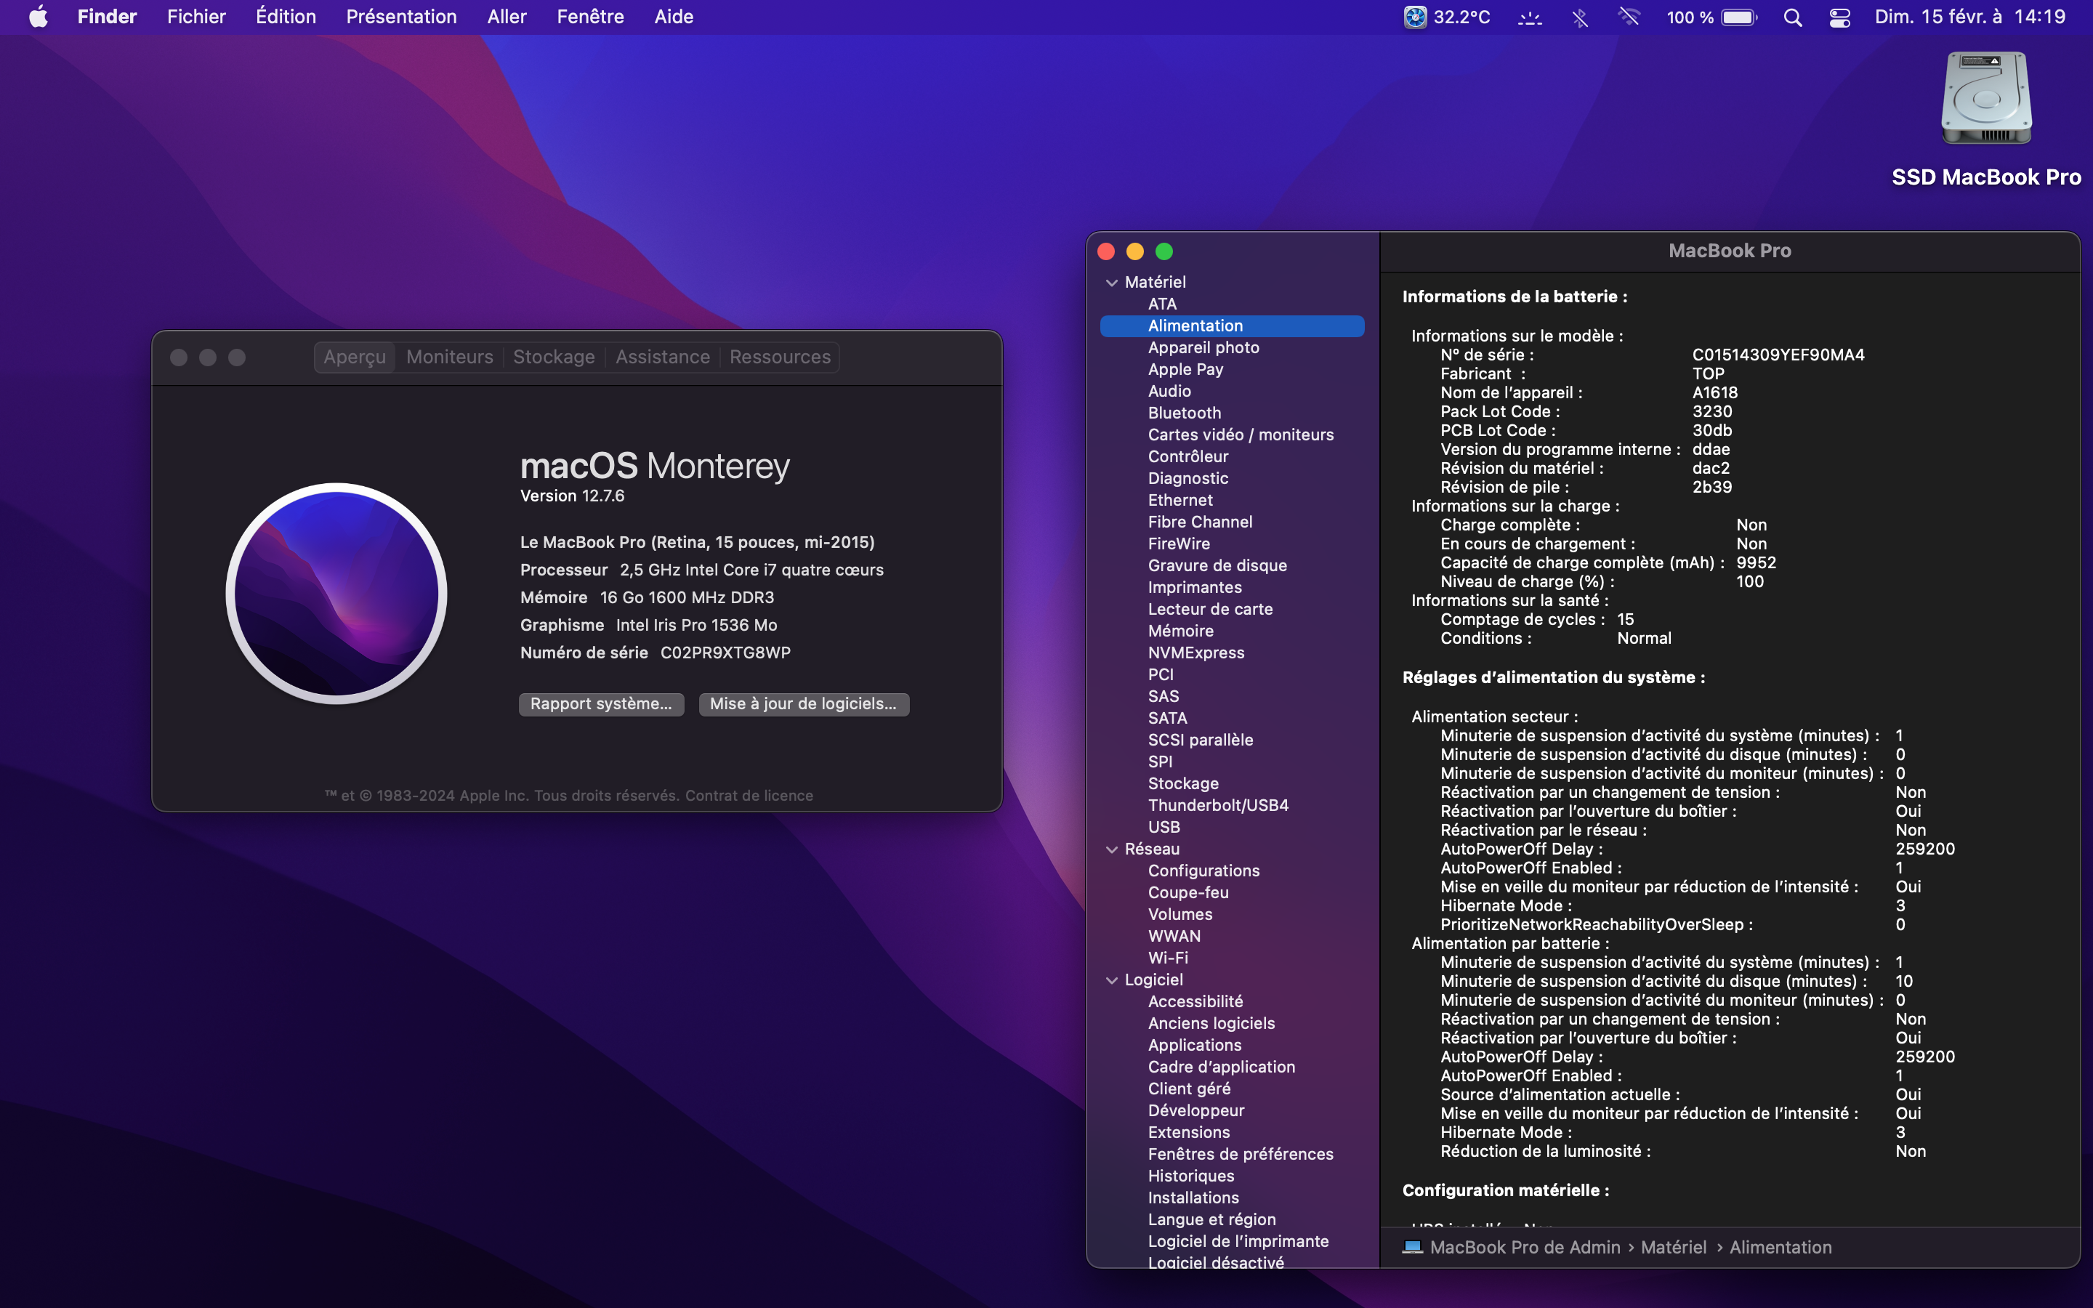This screenshot has width=2093, height=1308.
Task: Open Control Center icon
Action: click(1839, 17)
